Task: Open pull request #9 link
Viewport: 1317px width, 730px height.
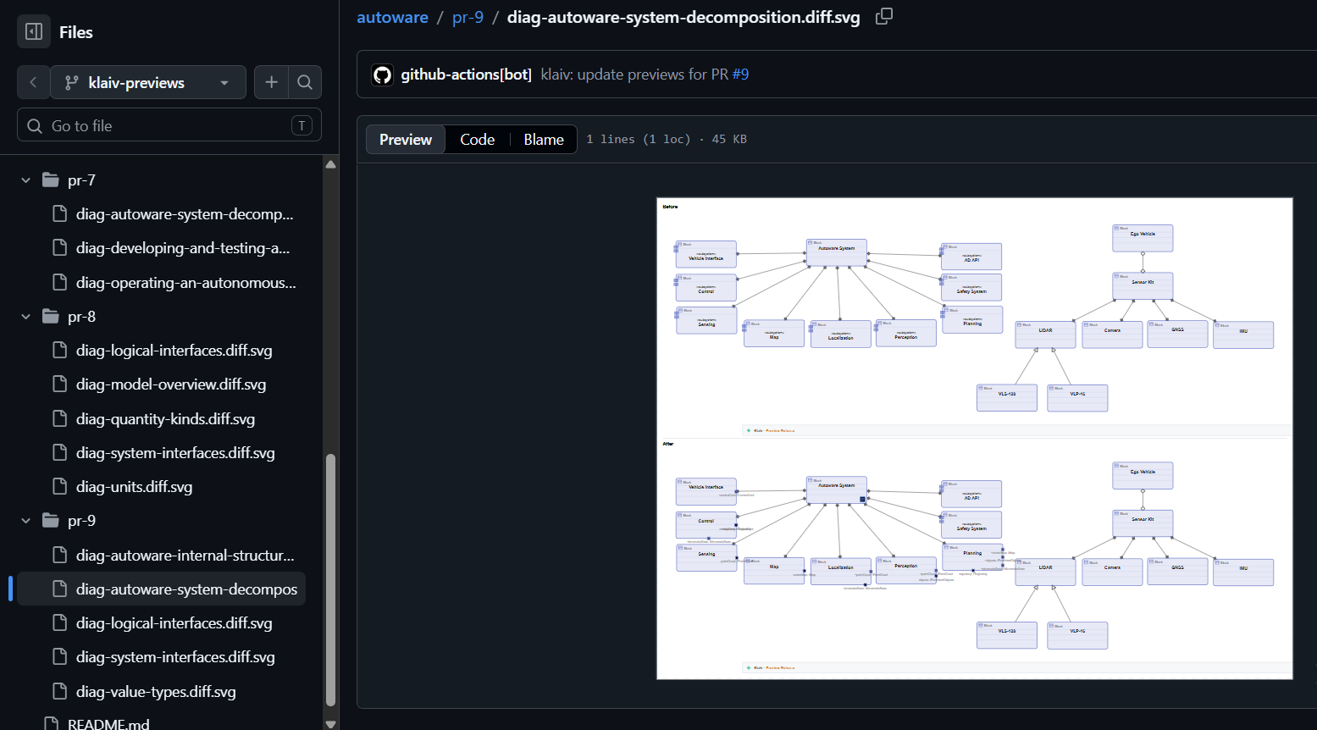Action: pos(740,75)
